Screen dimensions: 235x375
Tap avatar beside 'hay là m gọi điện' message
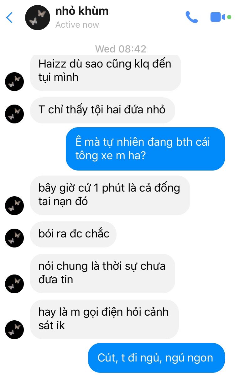[x=14, y=329]
